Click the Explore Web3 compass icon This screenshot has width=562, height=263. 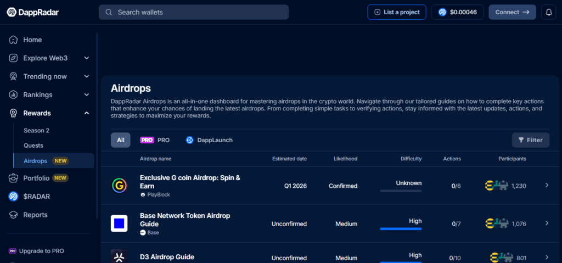click(x=13, y=58)
